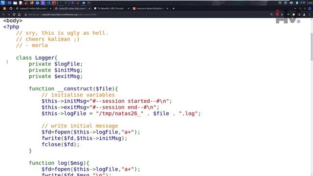Switch to workspace 2
Screen dimensions: 313x176
[x=66, y=3]
